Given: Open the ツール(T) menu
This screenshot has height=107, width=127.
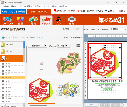Looking at the screenshot, I should tap(46, 6).
